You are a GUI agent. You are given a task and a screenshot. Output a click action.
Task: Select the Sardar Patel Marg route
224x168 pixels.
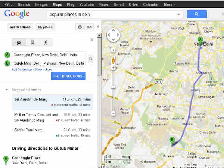coord(52,133)
